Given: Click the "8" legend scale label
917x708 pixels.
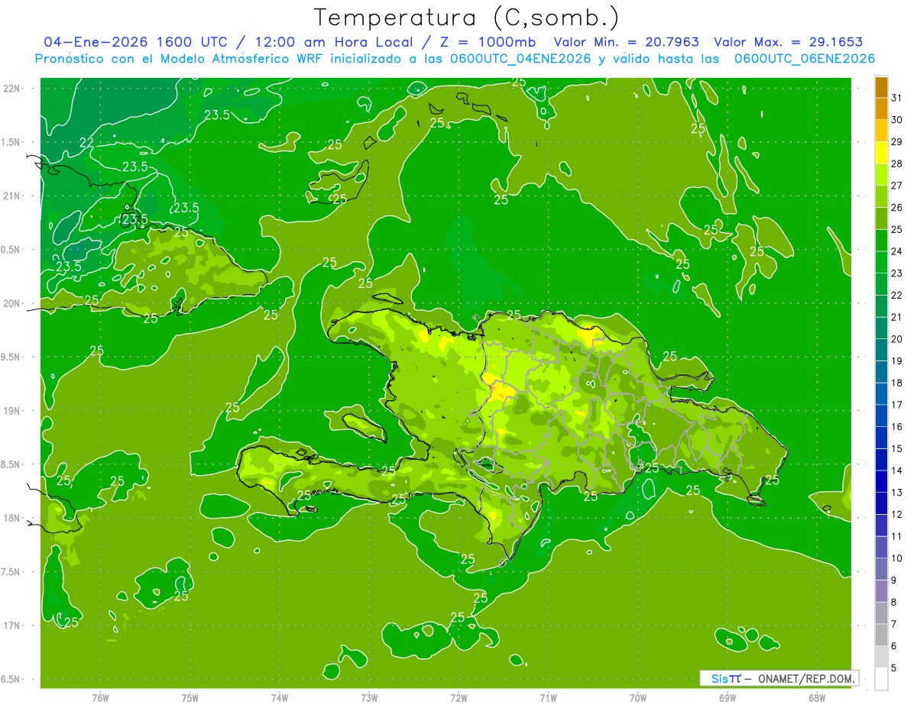Looking at the screenshot, I should coord(894,603).
